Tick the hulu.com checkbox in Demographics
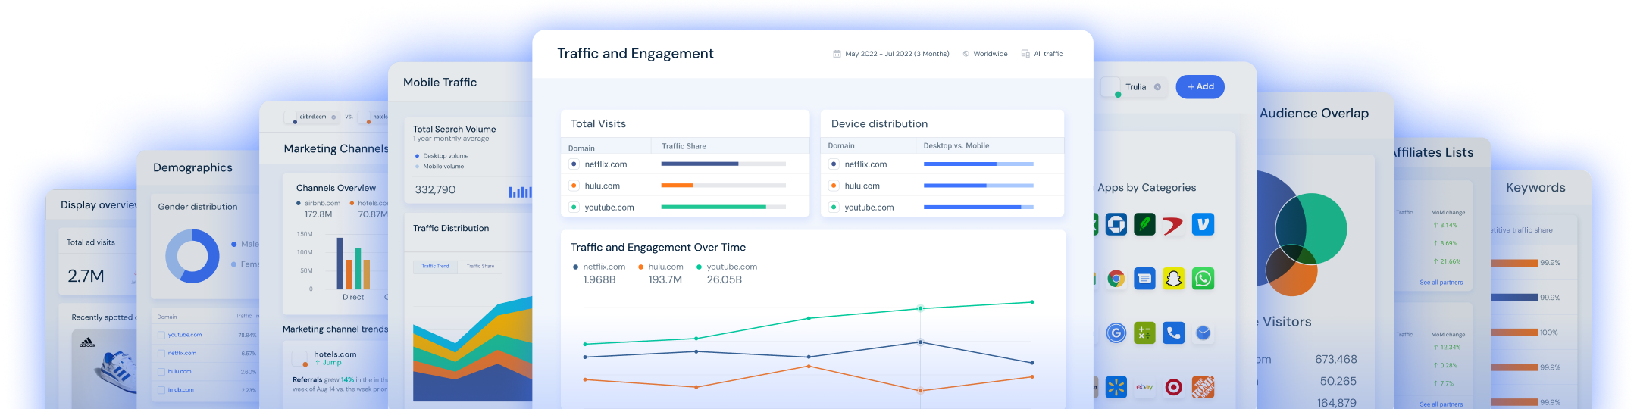 click(x=161, y=371)
